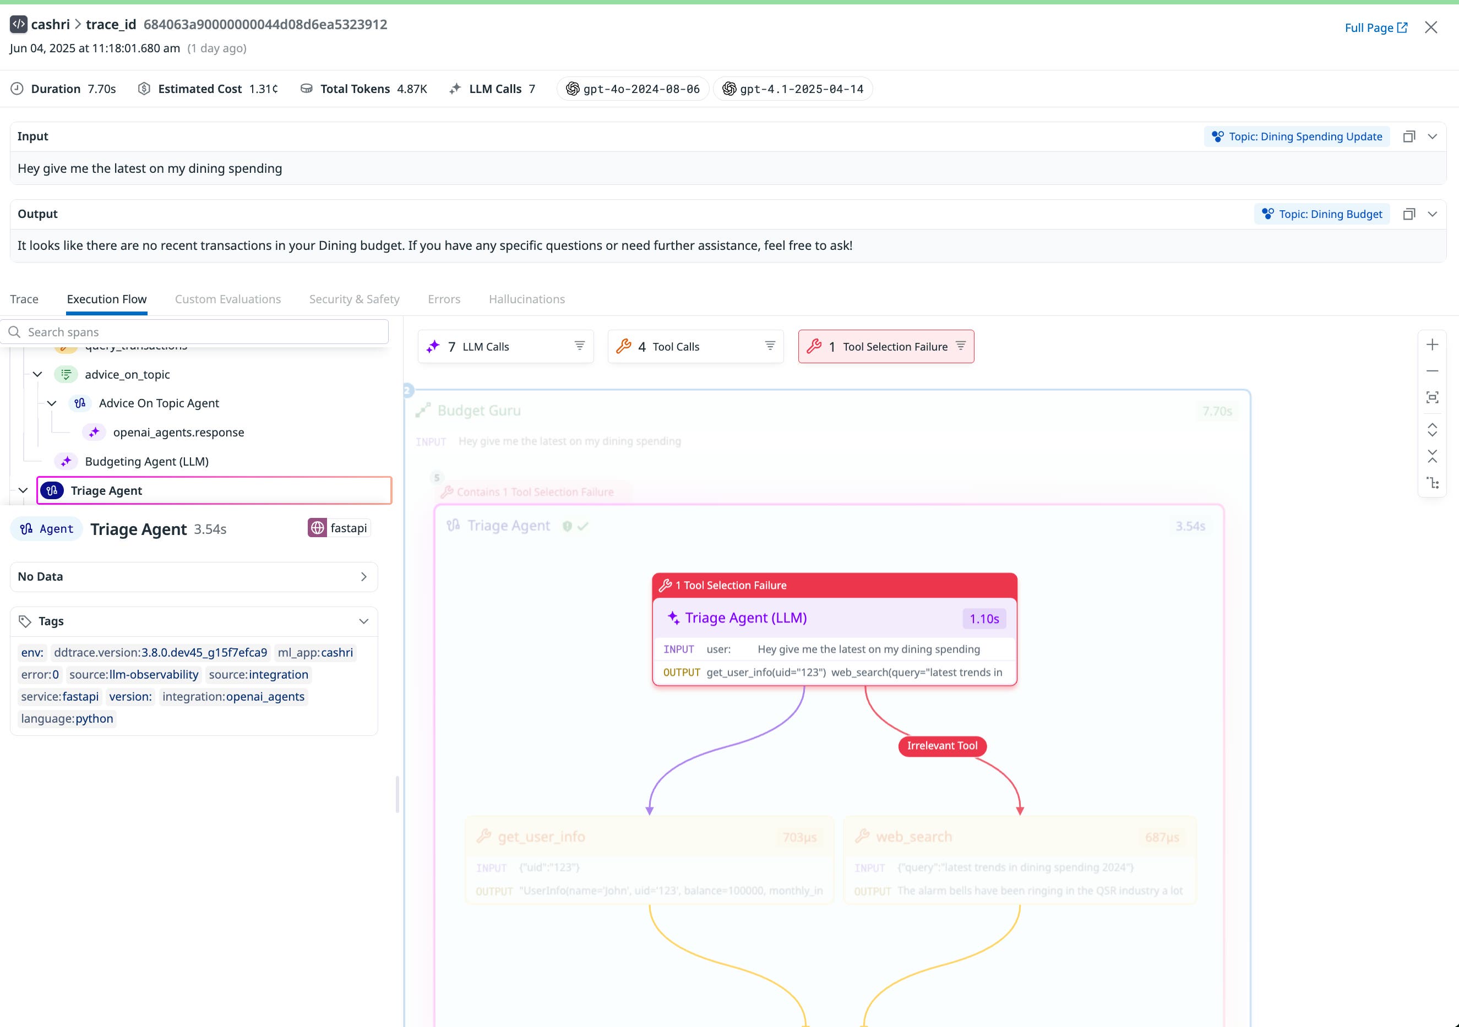Screen dimensions: 1459x1027
Task: Copy the Input text using its copy icon
Action: tap(1409, 136)
